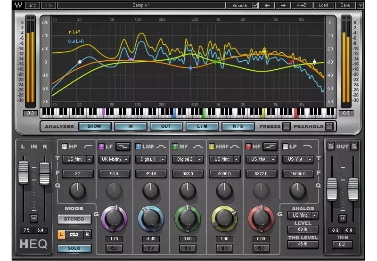Viewport: 377px width, 261px height.
Task: Open HMF band US Vint dropdown
Action: pos(225,159)
